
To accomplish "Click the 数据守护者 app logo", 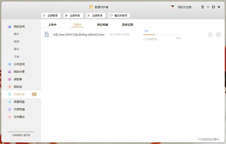I will point(91,7).
